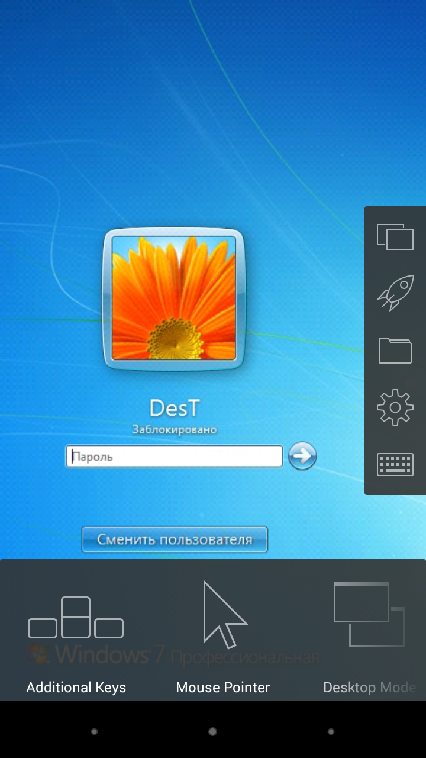Click the Пароль password field
Viewport: 426px width, 758px height.
point(174,457)
